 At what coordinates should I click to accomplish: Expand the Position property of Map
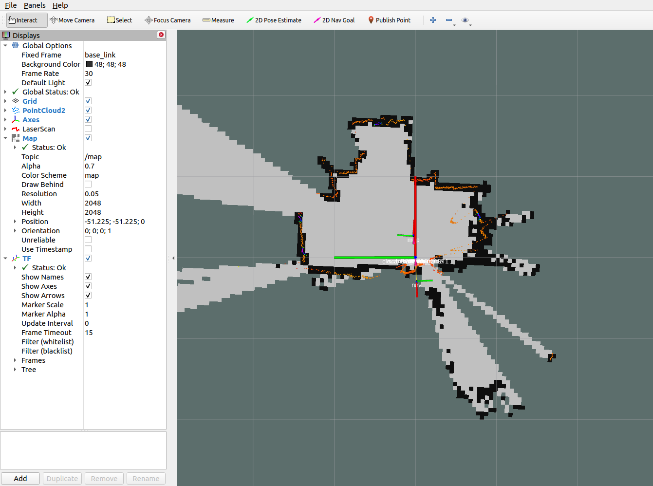click(15, 221)
